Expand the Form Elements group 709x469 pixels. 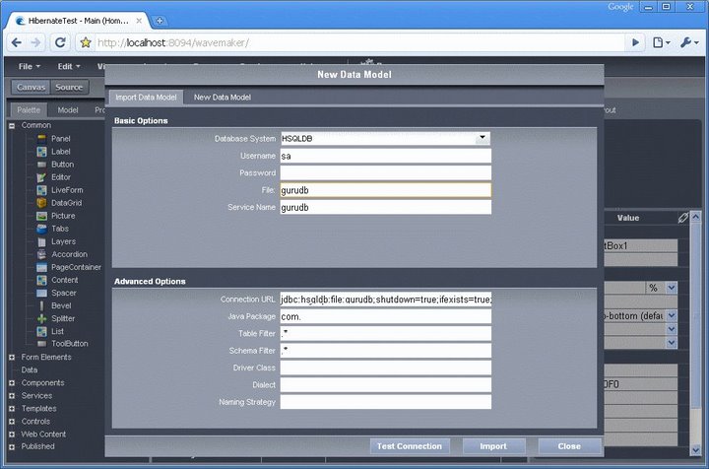pos(12,357)
